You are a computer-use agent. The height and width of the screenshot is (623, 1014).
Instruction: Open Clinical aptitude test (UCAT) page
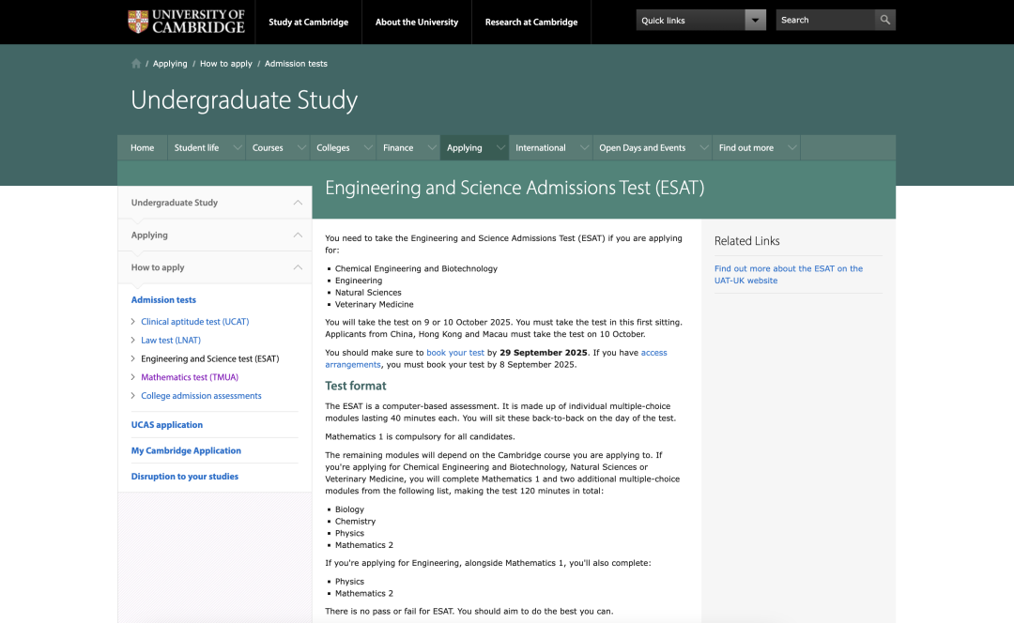pyautogui.click(x=194, y=322)
